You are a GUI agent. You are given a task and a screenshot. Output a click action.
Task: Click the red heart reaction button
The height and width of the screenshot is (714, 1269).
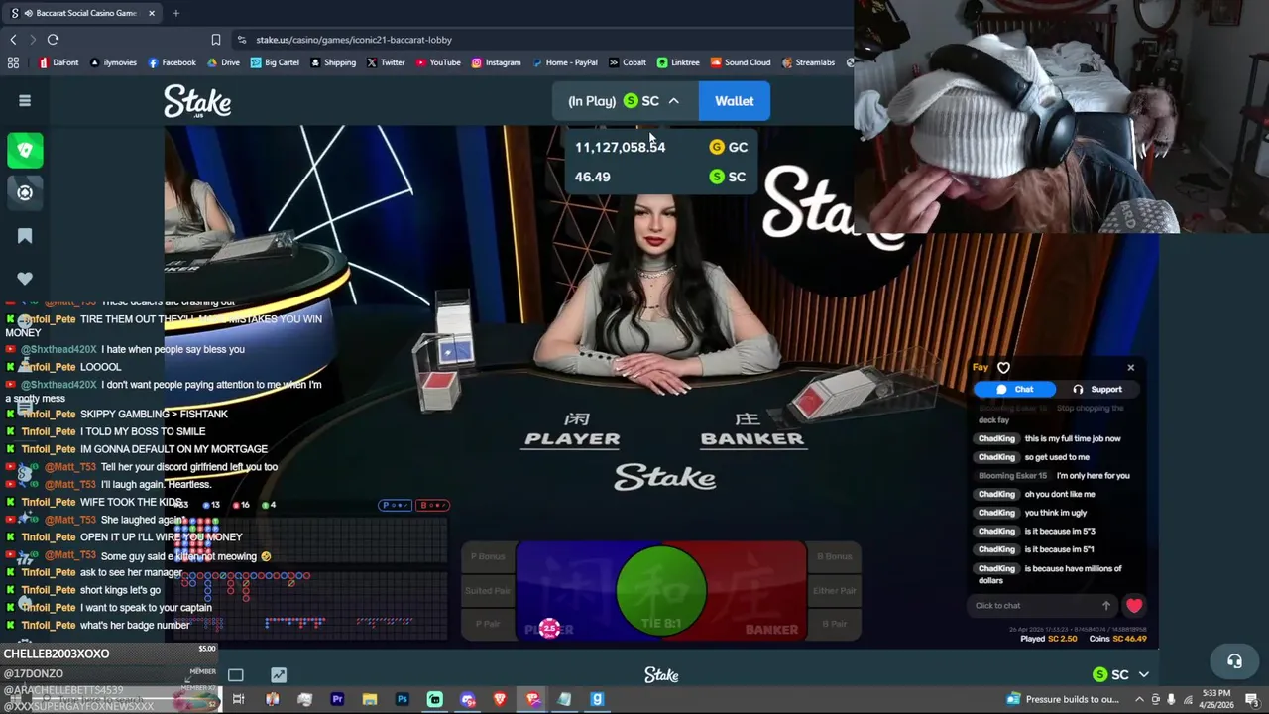pyautogui.click(x=1134, y=606)
